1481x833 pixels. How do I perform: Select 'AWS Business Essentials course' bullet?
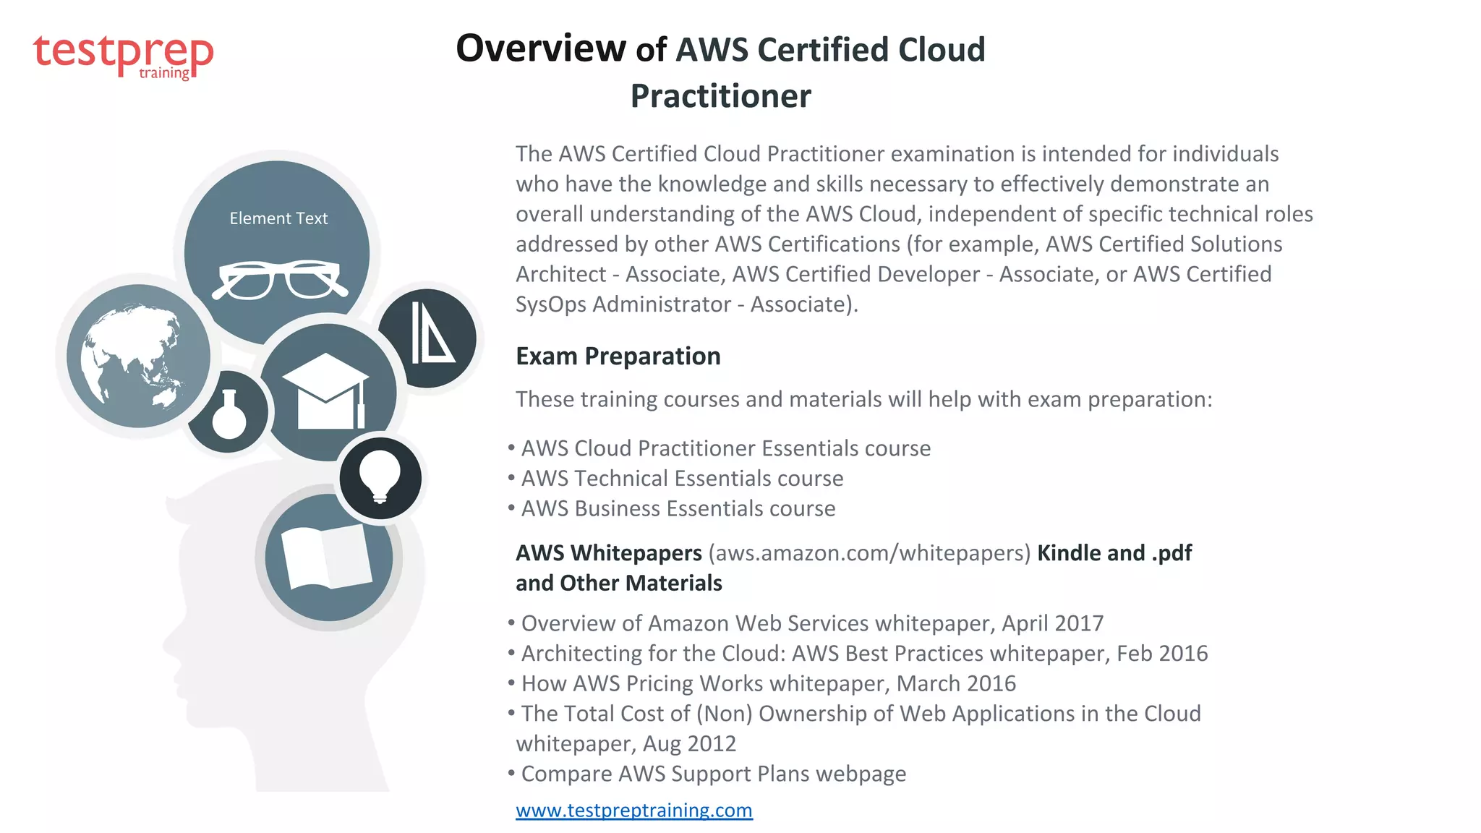678,508
